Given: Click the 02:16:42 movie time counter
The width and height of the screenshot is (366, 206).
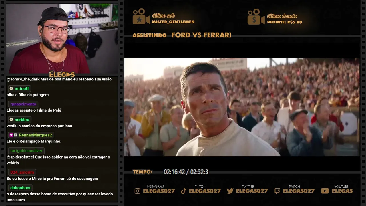Looking at the screenshot, I should (x=174, y=172).
